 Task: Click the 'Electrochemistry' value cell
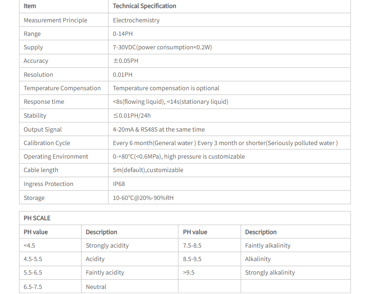(x=136, y=20)
